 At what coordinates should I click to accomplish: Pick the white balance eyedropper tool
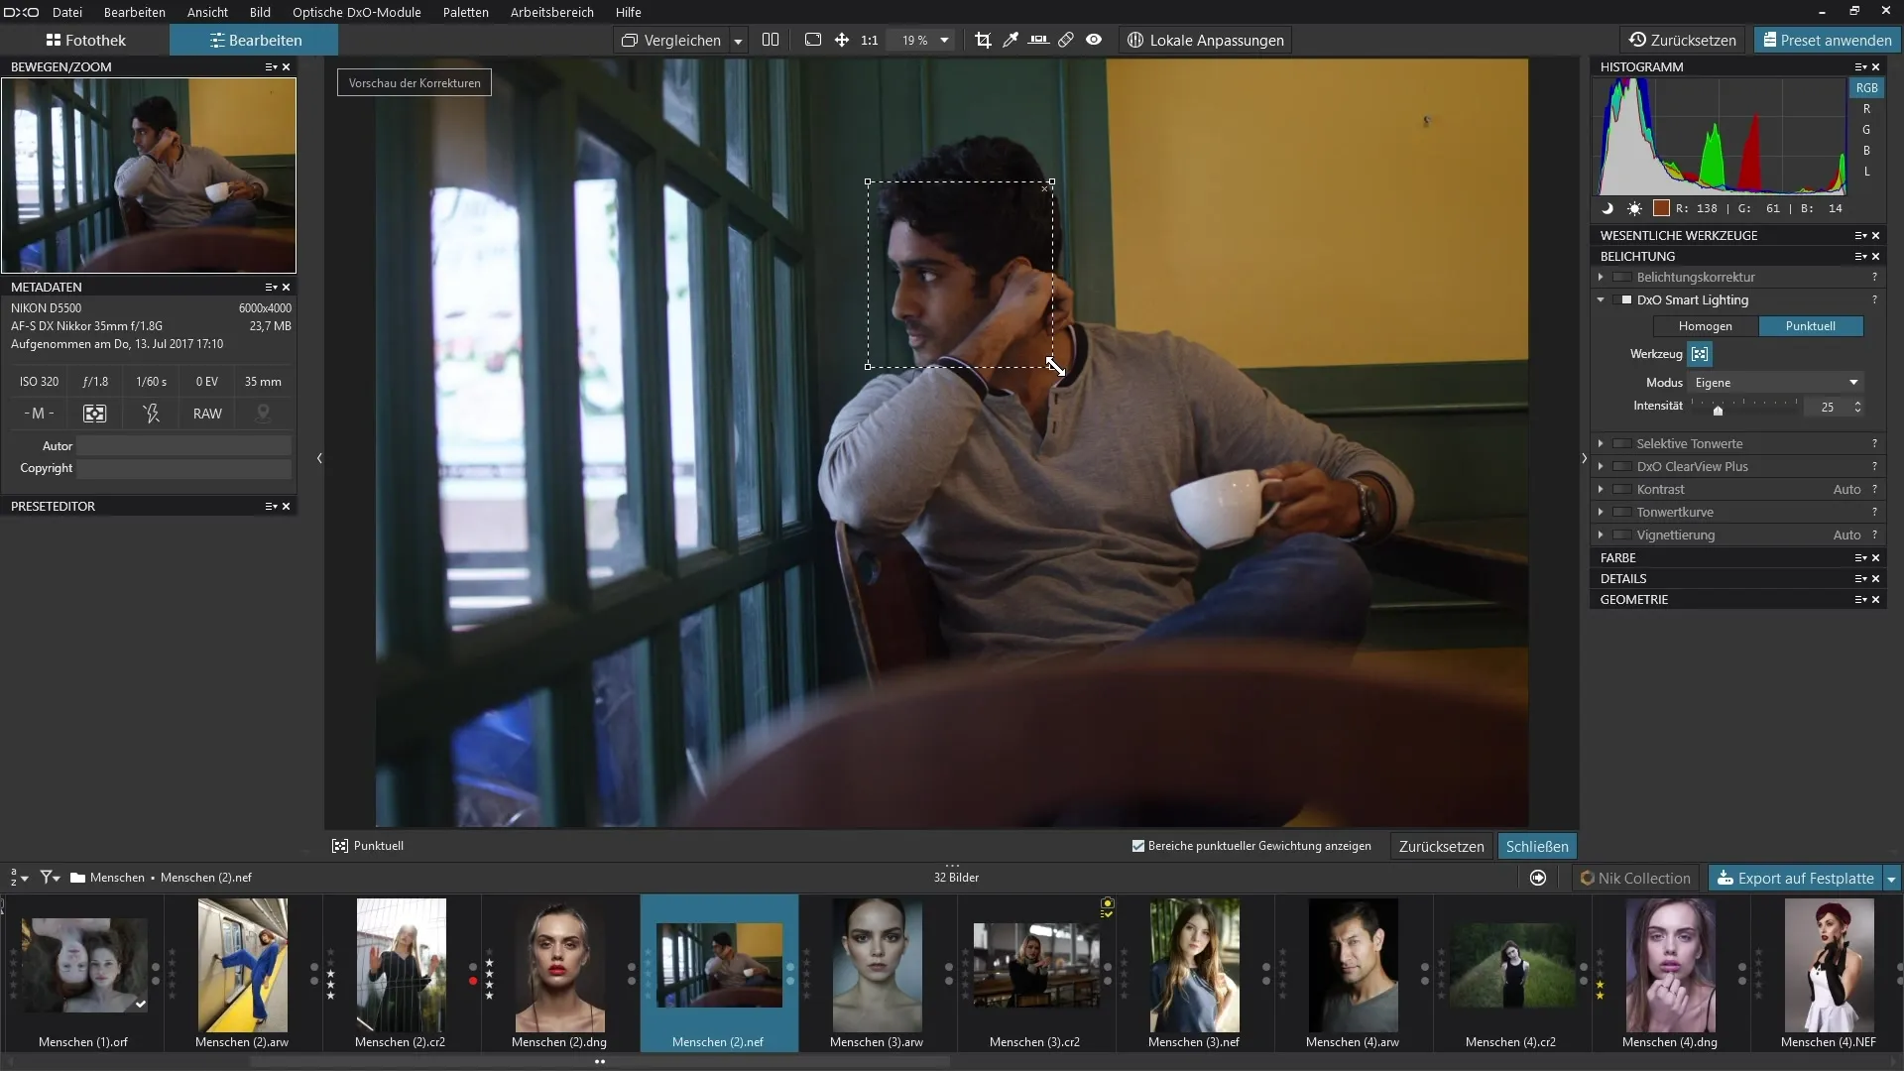(1011, 41)
